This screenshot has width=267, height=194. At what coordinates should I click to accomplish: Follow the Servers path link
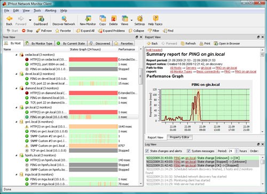click(x=191, y=68)
